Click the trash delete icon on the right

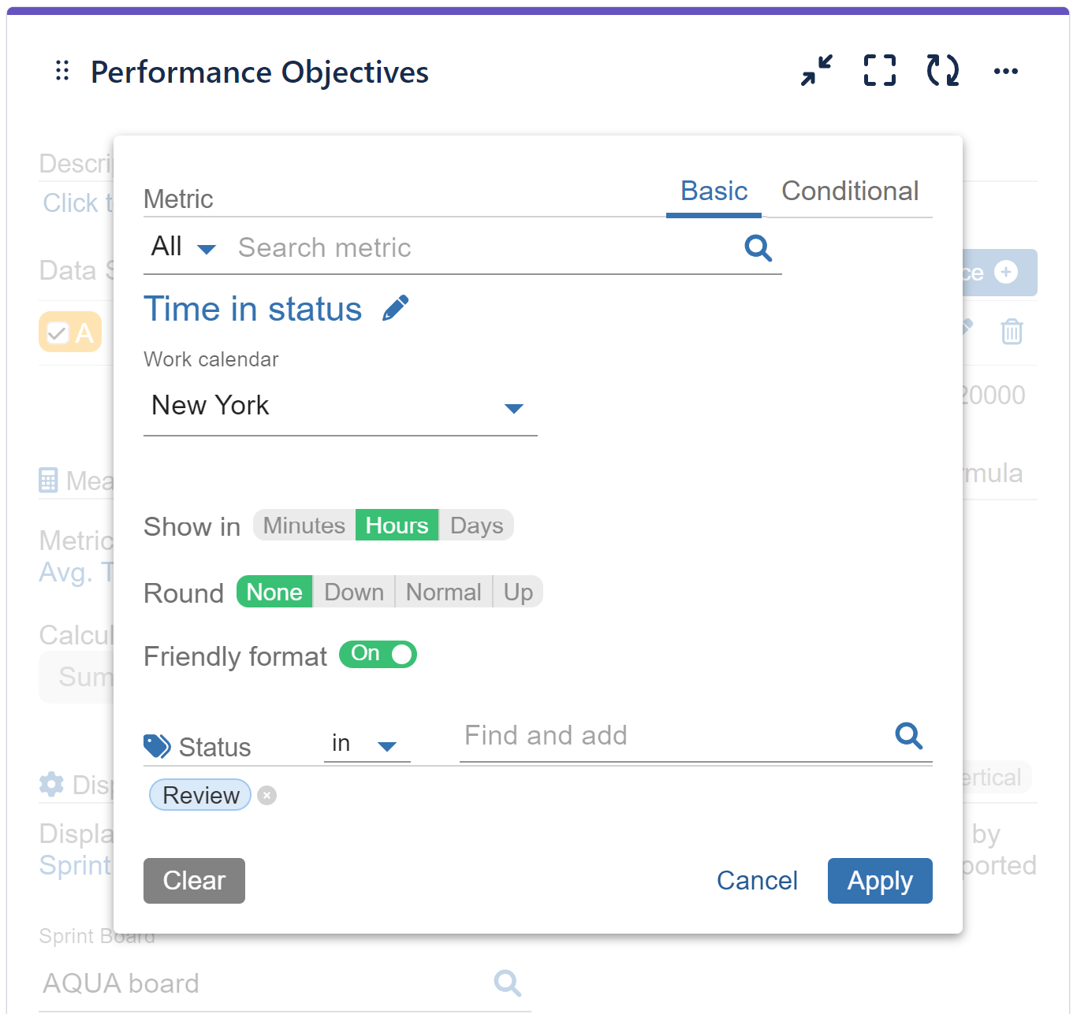tap(1012, 332)
